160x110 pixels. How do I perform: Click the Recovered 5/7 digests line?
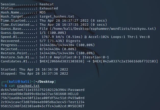coord(41,41)
